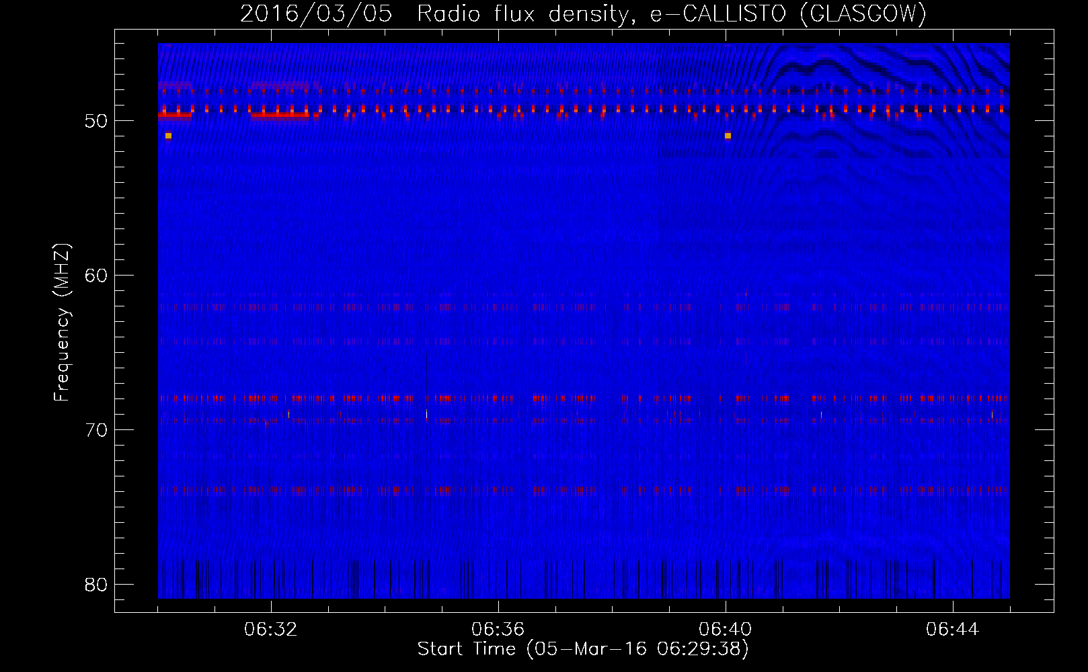Click the orange marker near 06:40
Viewport: 1088px width, 672px height.
click(x=728, y=136)
